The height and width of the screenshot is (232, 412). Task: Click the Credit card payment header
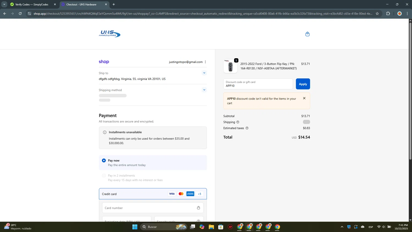pyautogui.click(x=153, y=194)
